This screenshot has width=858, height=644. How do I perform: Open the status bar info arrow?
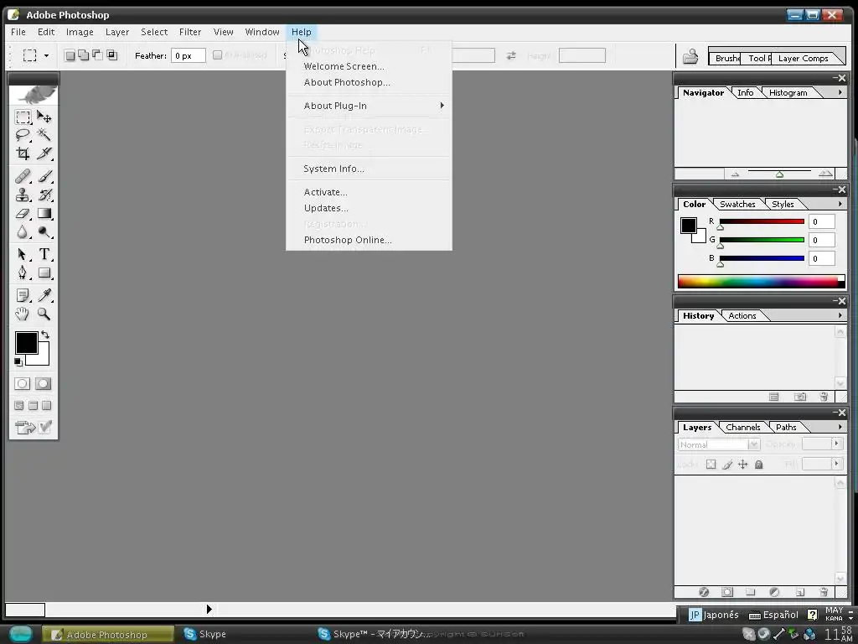pos(209,609)
